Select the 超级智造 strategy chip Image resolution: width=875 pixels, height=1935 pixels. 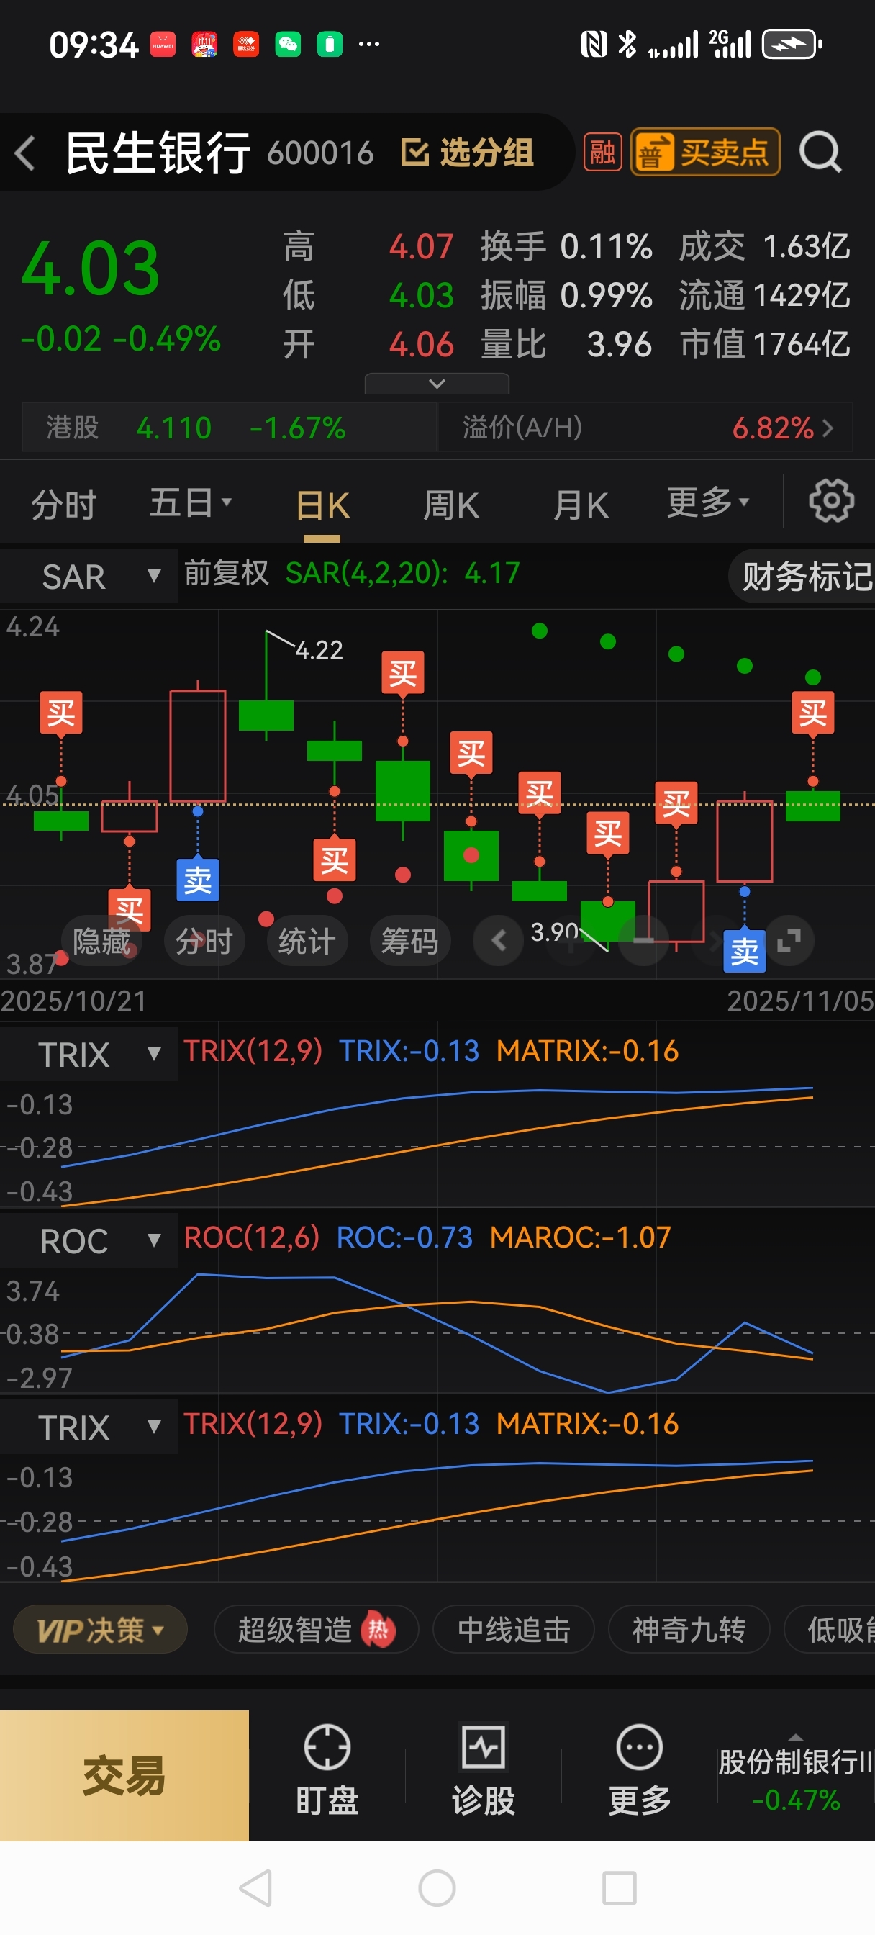(x=316, y=1629)
